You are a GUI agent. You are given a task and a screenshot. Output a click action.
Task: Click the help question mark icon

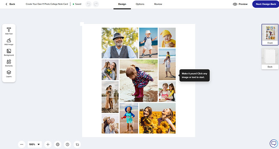coord(67,145)
